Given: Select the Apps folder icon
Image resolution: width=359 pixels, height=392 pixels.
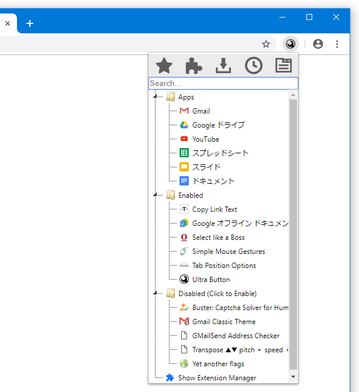Looking at the screenshot, I should 171,97.
